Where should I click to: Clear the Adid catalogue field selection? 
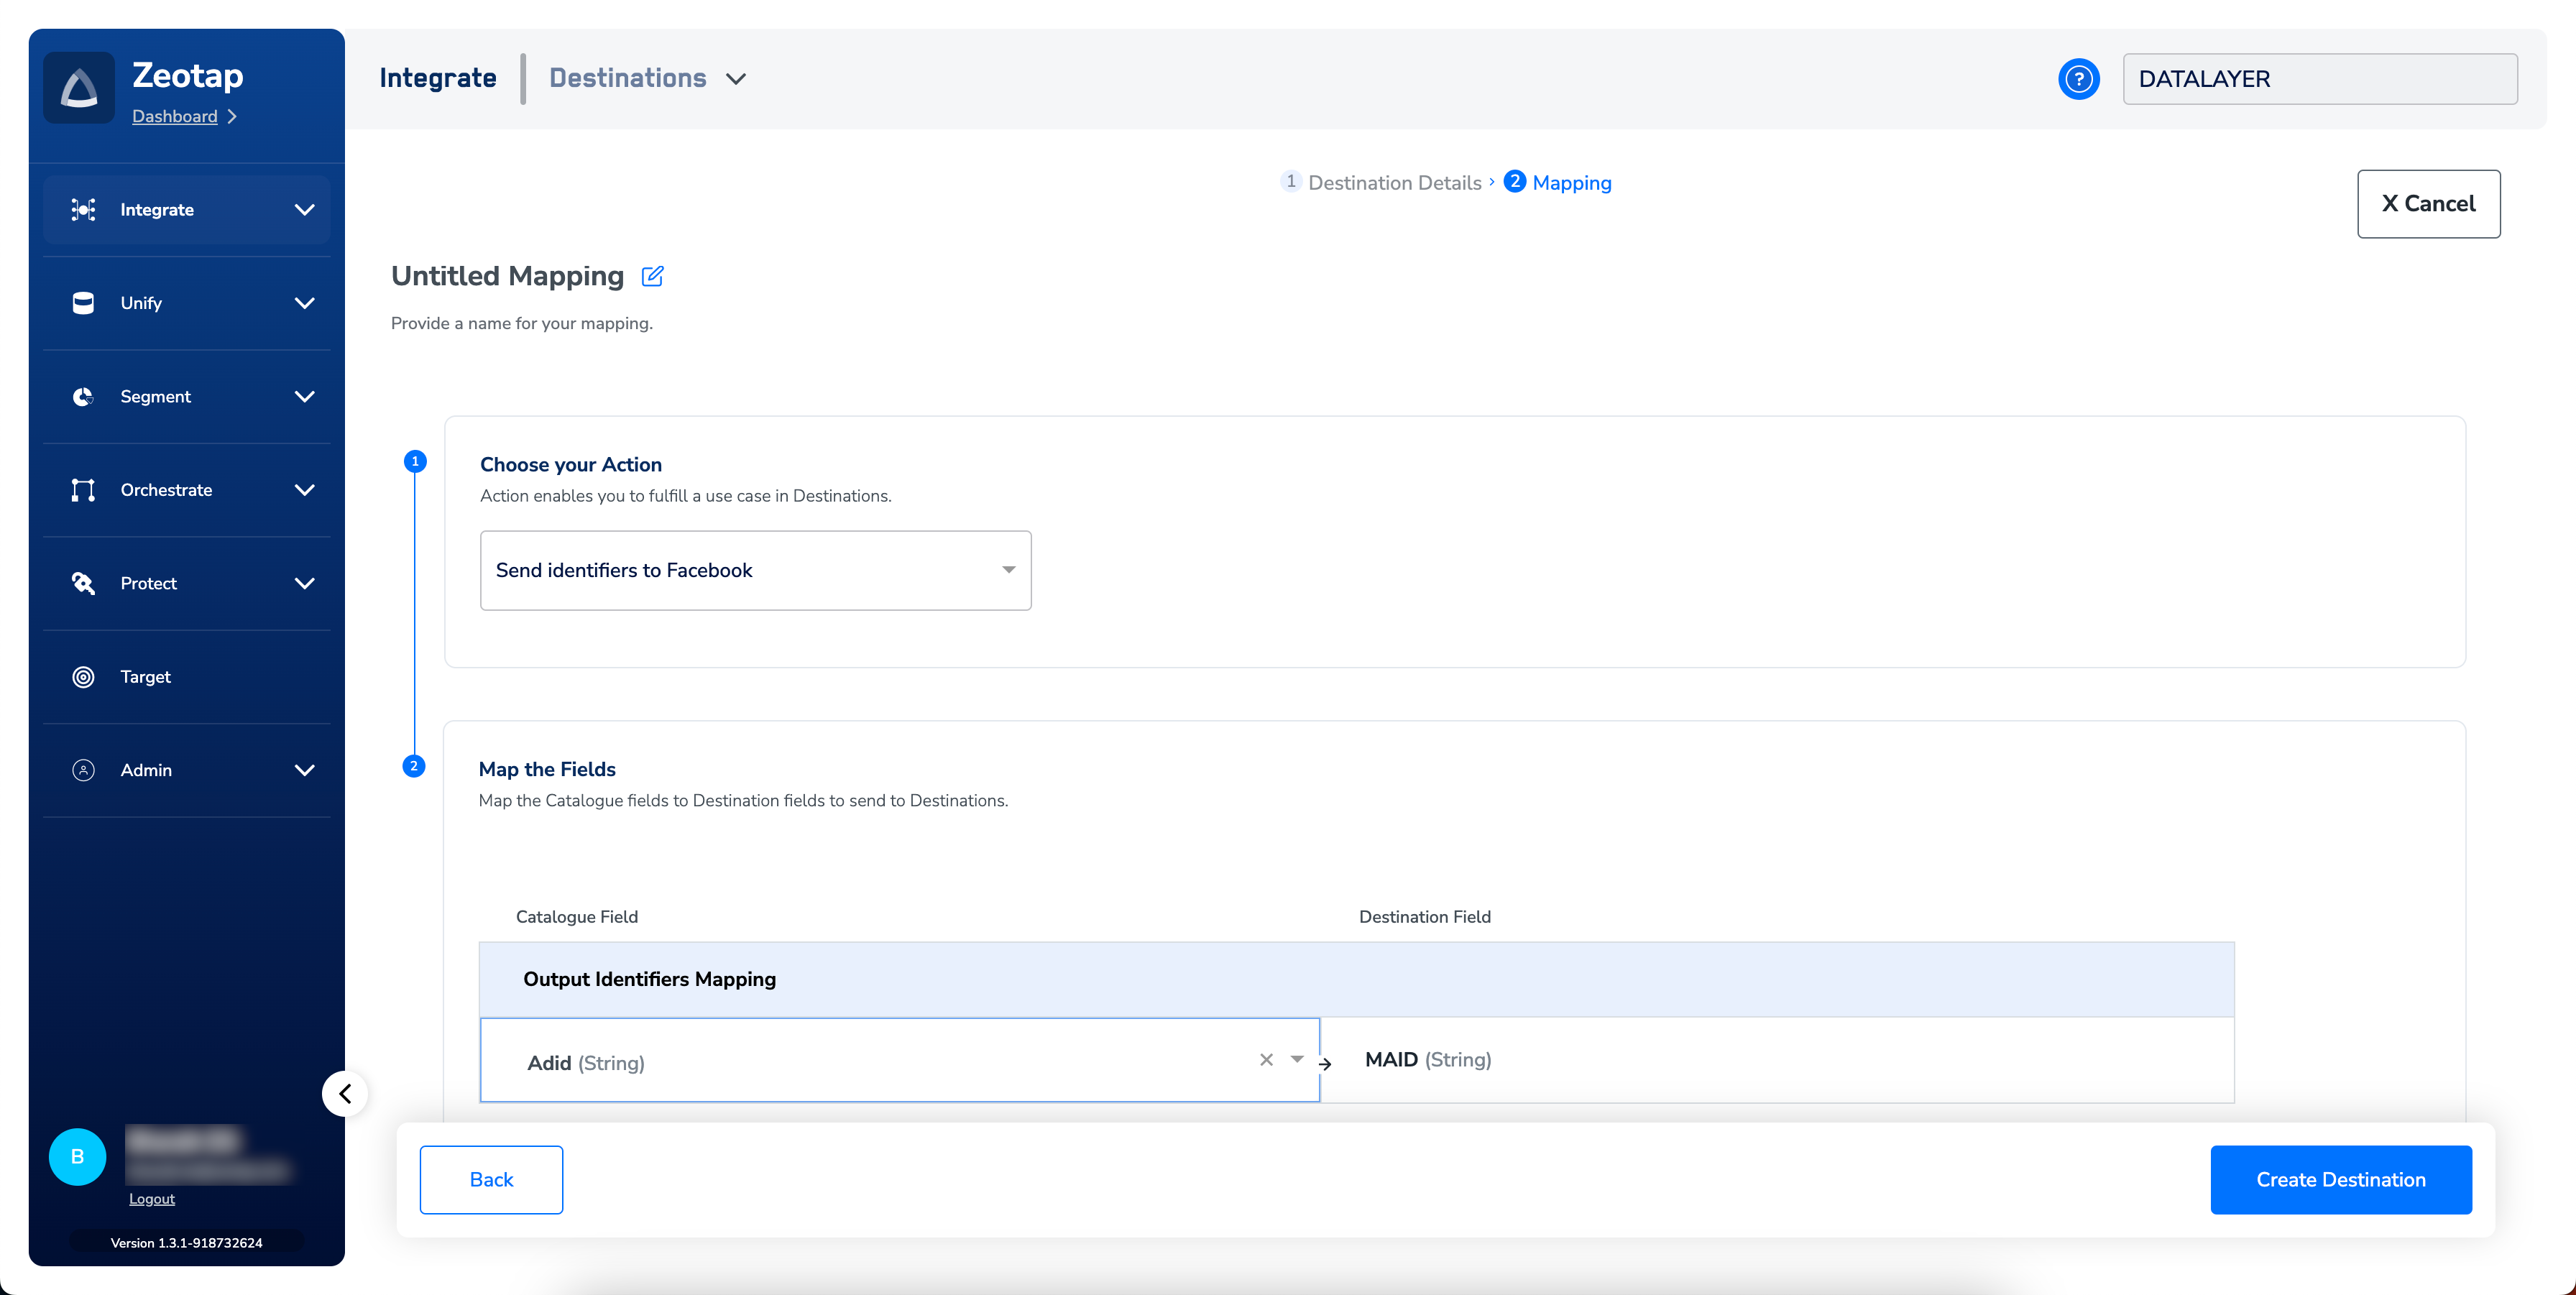tap(1266, 1059)
